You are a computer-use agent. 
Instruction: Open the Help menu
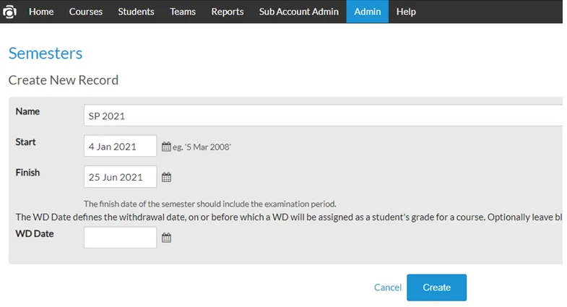(x=406, y=12)
